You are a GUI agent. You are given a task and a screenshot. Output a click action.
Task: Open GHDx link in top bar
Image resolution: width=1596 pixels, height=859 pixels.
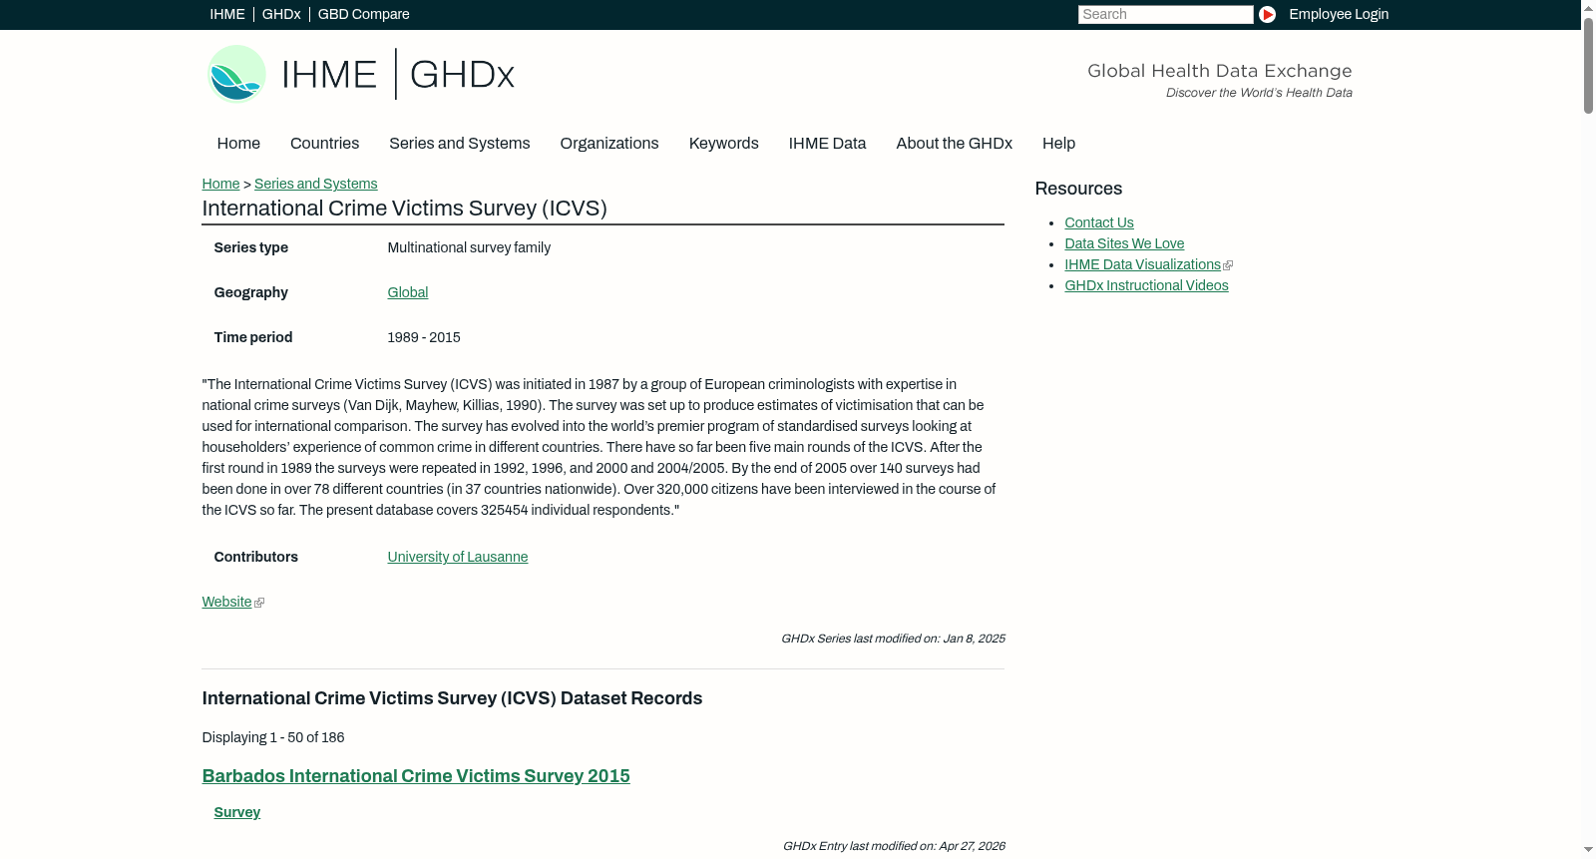pyautogui.click(x=281, y=14)
